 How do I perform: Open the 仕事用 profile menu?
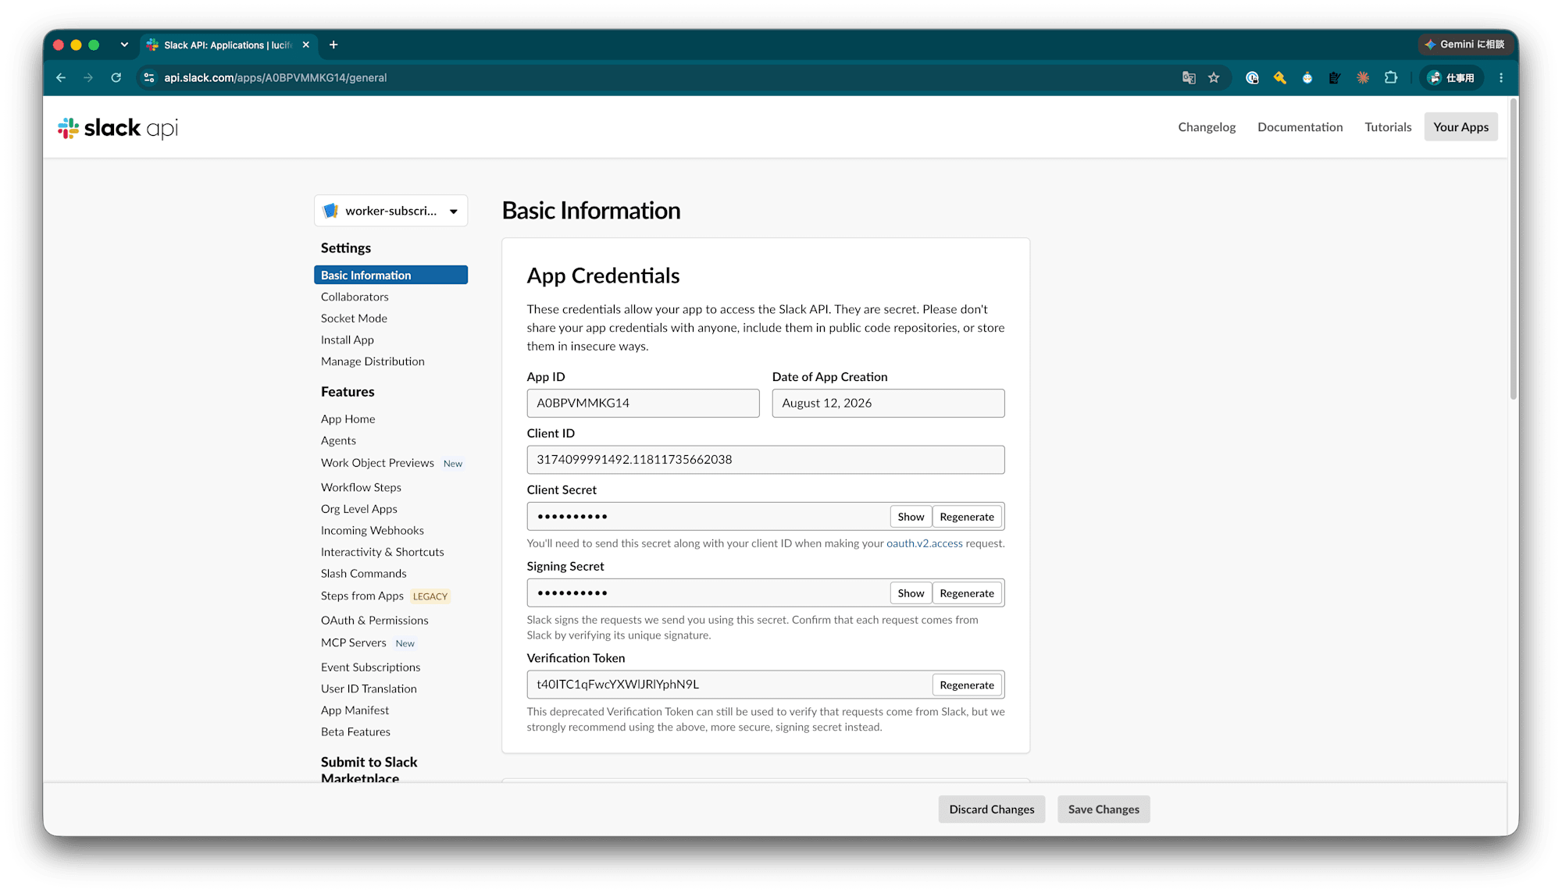[x=1451, y=78]
